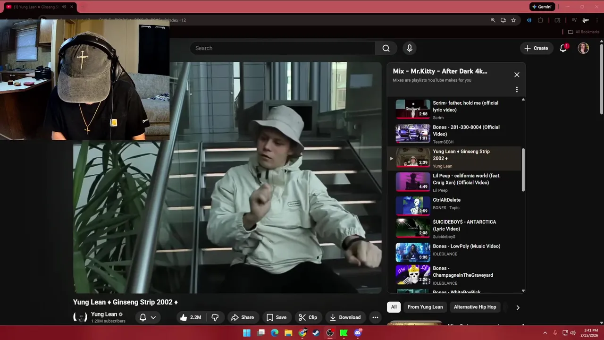Open Task View in taskbar
The width and height of the screenshot is (604, 340).
coord(261,333)
